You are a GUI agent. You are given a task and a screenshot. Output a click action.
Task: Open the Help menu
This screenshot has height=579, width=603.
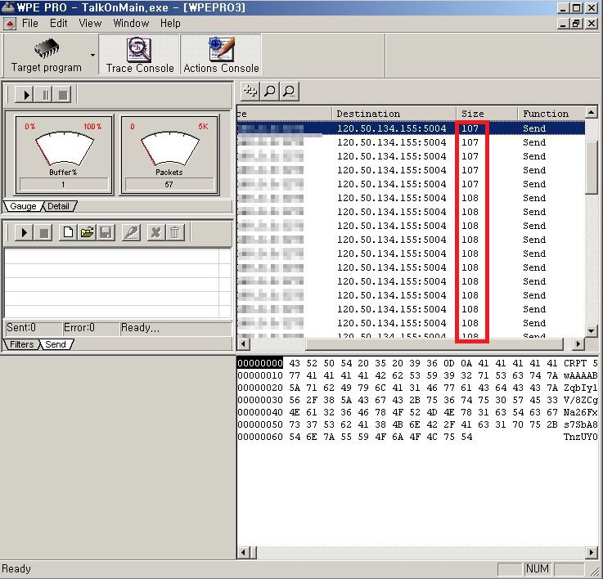pyautogui.click(x=170, y=24)
